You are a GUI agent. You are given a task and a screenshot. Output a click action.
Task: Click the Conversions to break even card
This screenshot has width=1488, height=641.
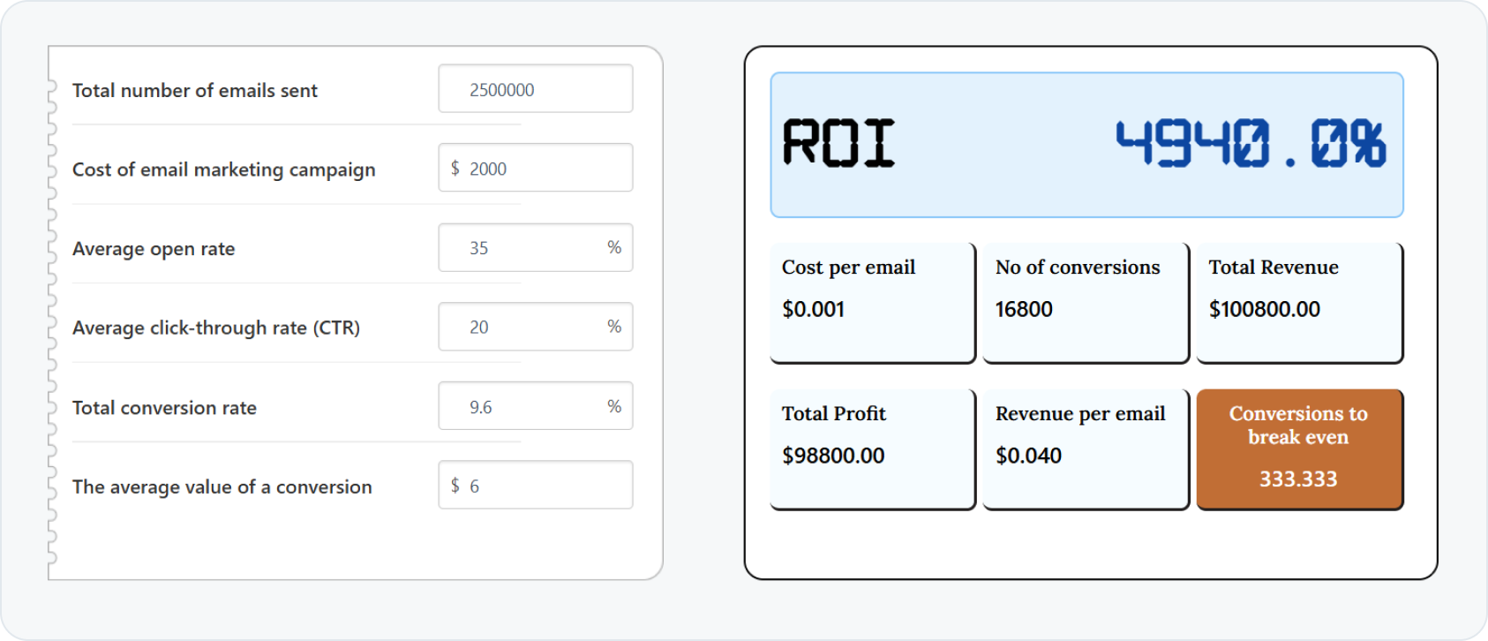[1299, 449]
